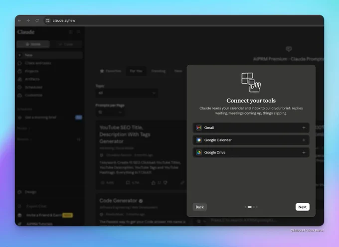Open the Code Generator prompt card title
Viewport: 339px width, 247px height.
(118, 201)
